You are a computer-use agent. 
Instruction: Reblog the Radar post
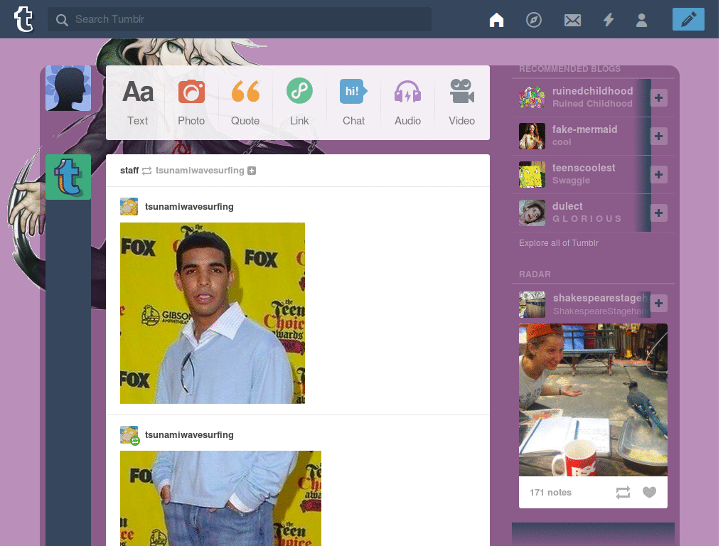click(x=623, y=492)
